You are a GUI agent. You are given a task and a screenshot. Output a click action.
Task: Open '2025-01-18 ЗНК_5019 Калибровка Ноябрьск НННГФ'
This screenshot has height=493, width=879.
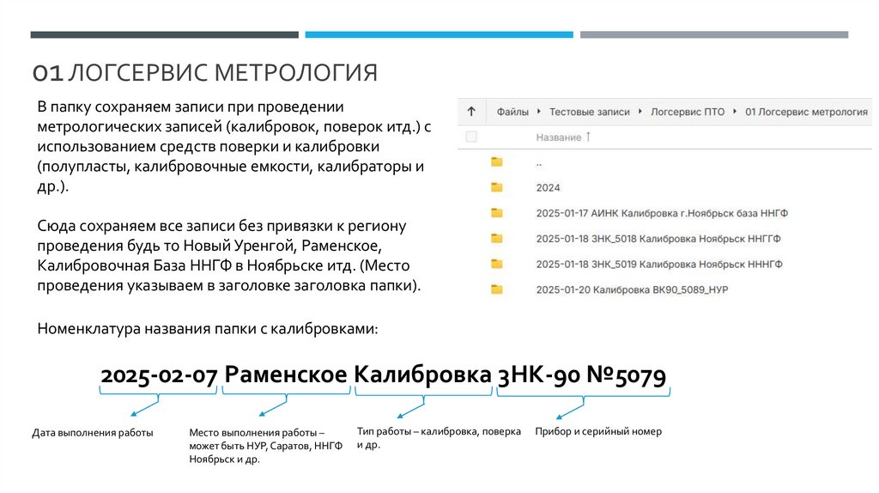(x=659, y=265)
